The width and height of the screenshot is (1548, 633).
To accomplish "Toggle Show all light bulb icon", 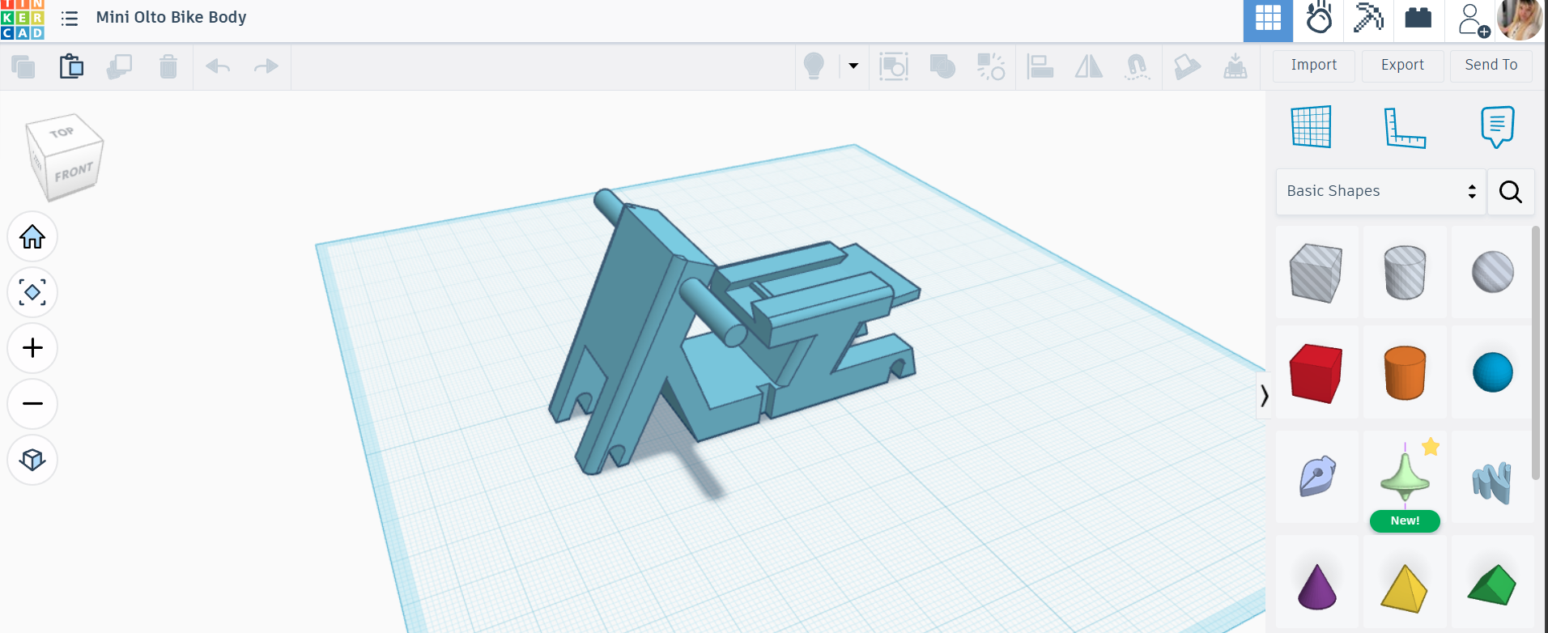I will (814, 66).
